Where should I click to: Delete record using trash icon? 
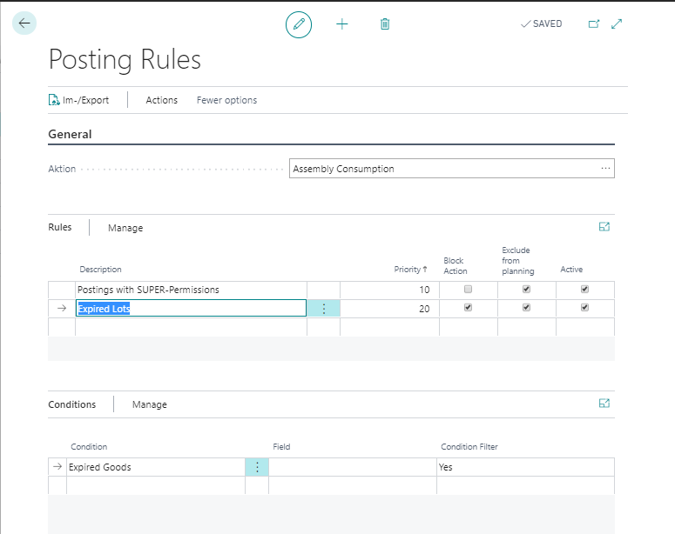(385, 24)
